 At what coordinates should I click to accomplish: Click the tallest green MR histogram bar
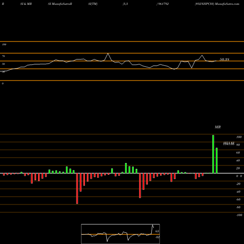pyautogui.click(x=213, y=154)
